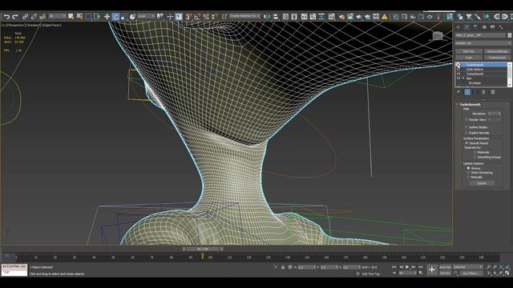Viewport: 513px width, 288px height.
Task: Open the Modify tab of command panel
Action: 467,27
